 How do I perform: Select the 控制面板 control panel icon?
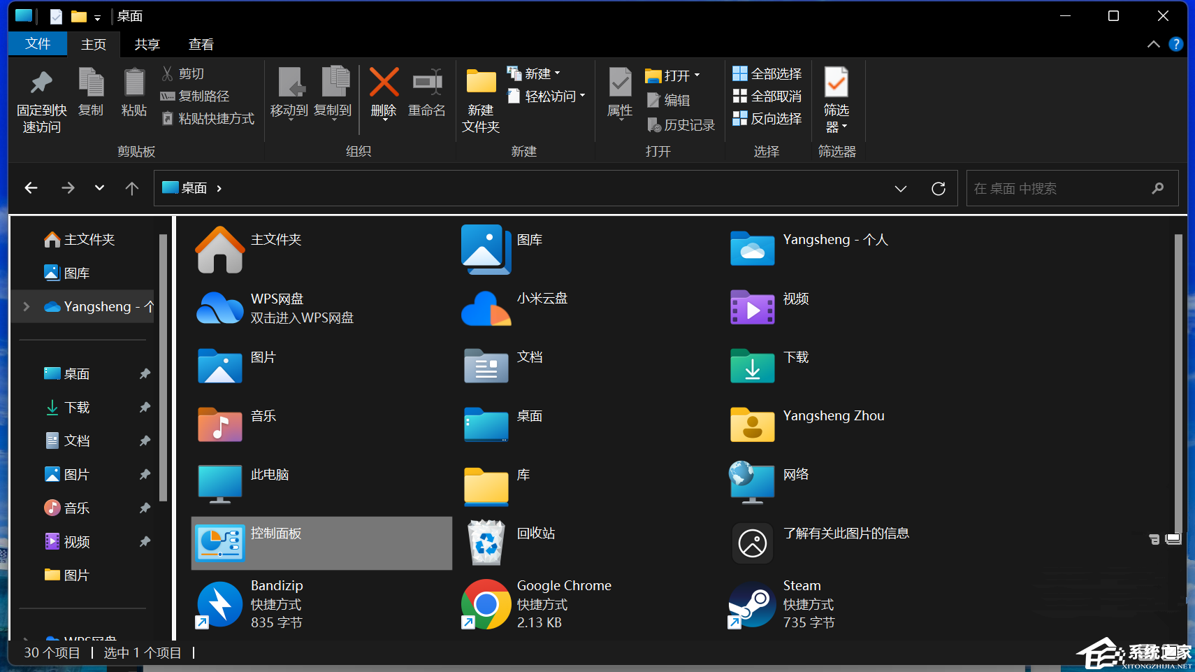[219, 543]
